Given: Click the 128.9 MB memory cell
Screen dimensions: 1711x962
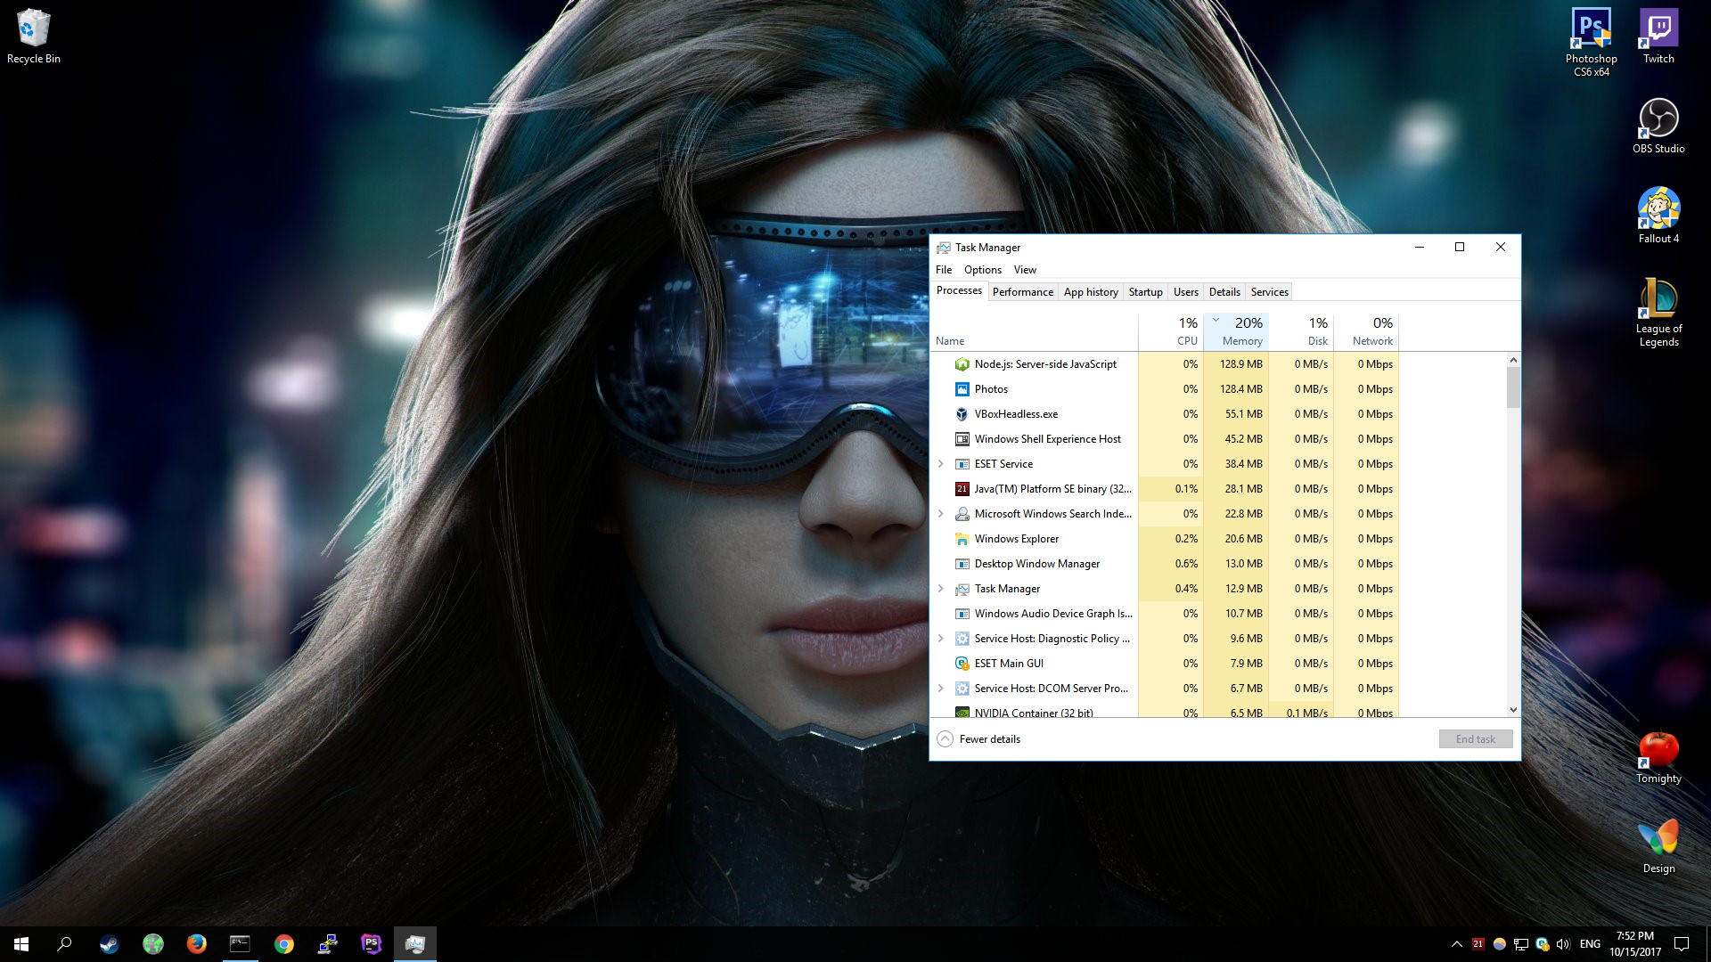Looking at the screenshot, I should coord(1236,364).
